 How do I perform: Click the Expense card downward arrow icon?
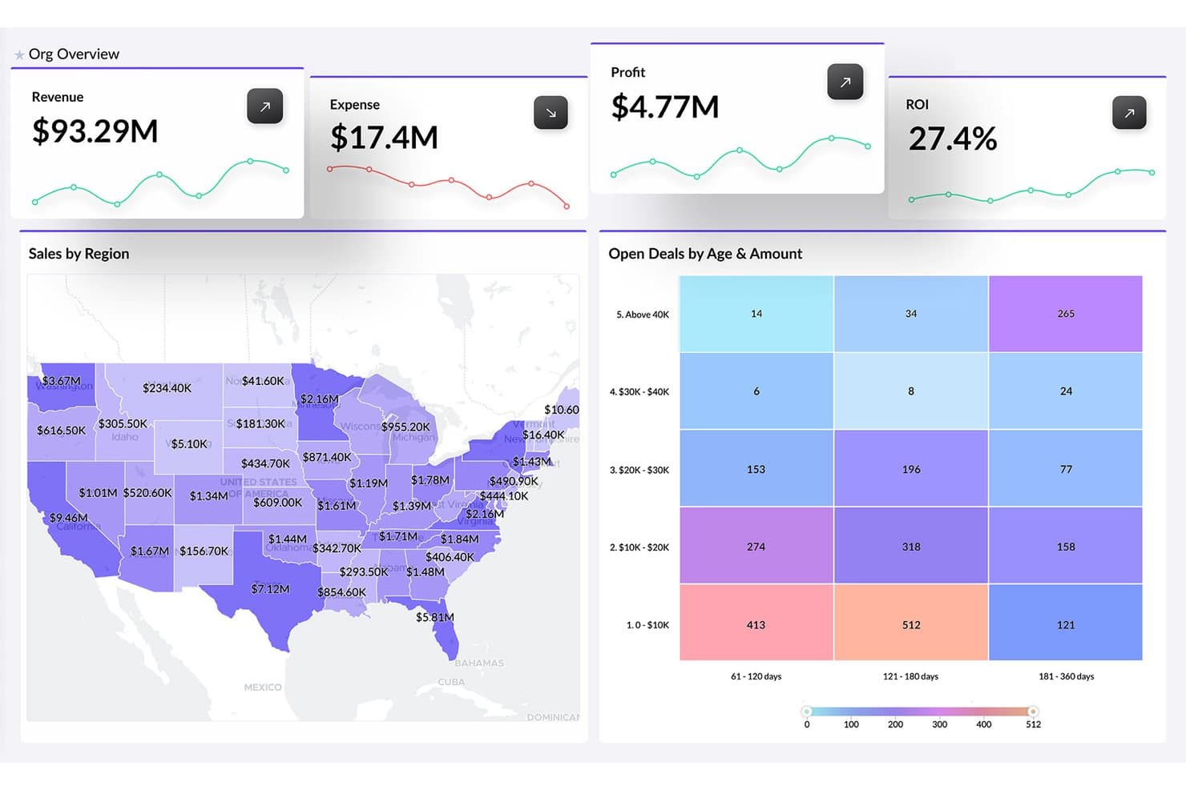[x=551, y=113]
